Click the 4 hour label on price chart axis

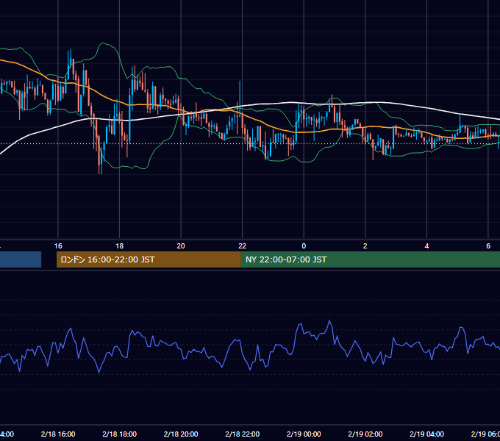click(x=426, y=246)
